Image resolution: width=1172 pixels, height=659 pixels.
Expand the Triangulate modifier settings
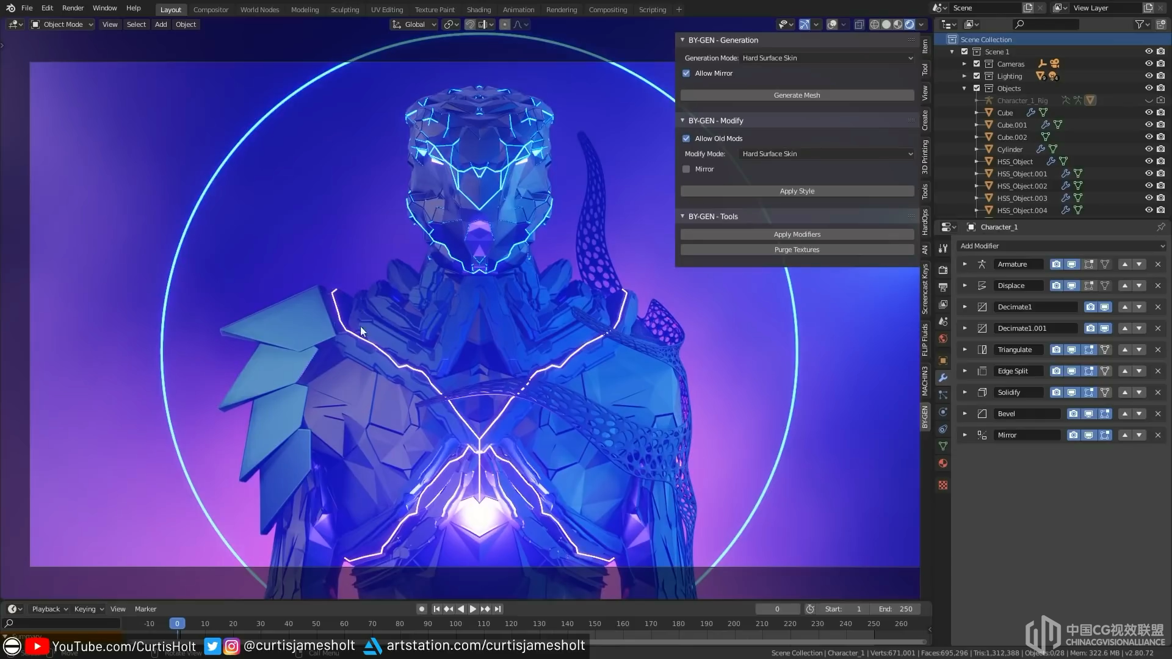[964, 350]
